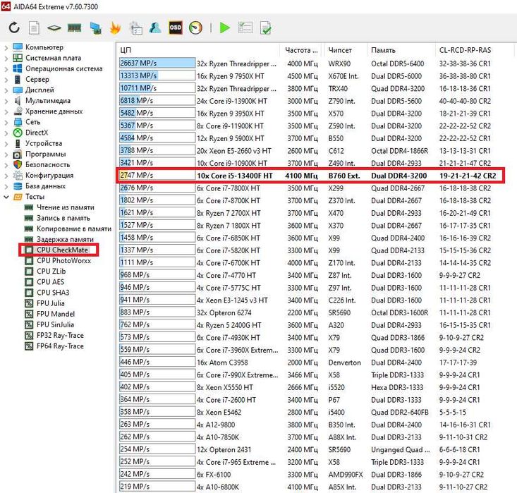Click the report with checkmark icon

pos(265,28)
